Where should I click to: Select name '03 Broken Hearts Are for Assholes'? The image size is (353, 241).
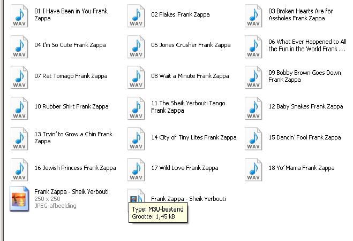coord(301,14)
